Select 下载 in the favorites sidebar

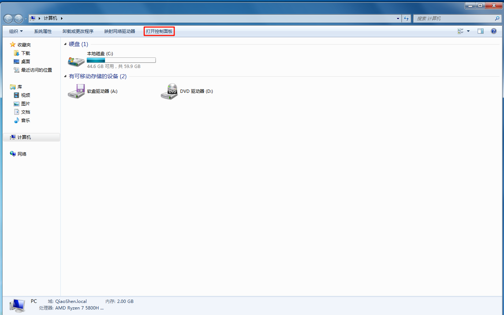[25, 53]
